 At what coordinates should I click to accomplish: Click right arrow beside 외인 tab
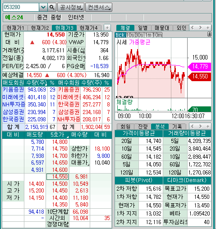pyautogui.click(x=200, y=27)
